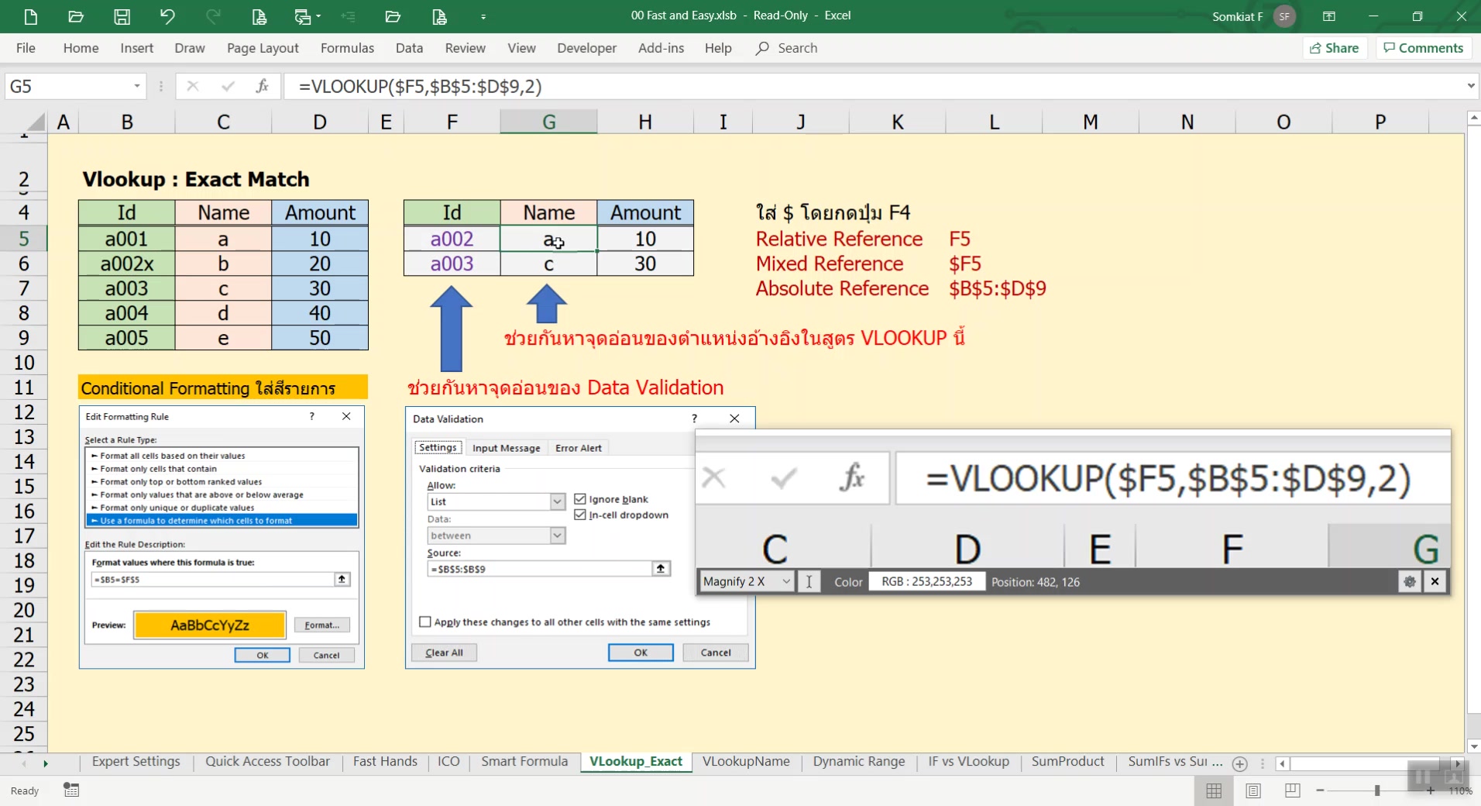Image resolution: width=1481 pixels, height=806 pixels.
Task: Click the New workbook icon
Action: (x=30, y=16)
